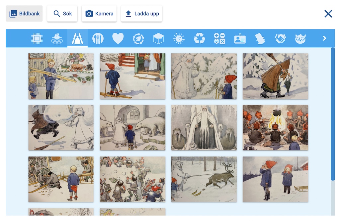Viewport: 340px width, 221px height.
Task: Pick image of old woman with broom
Action: [275, 76]
